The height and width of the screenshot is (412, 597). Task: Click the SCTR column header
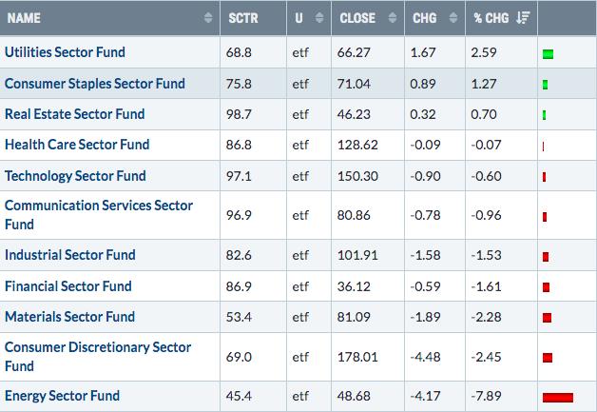coord(243,18)
